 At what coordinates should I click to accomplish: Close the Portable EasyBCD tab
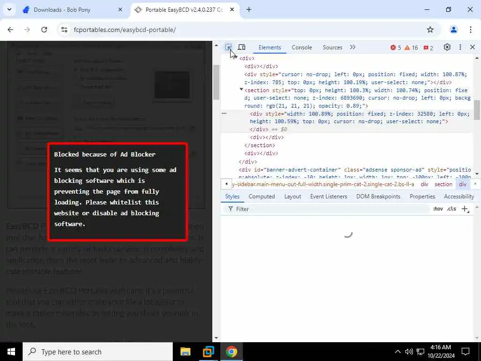pyautogui.click(x=232, y=10)
